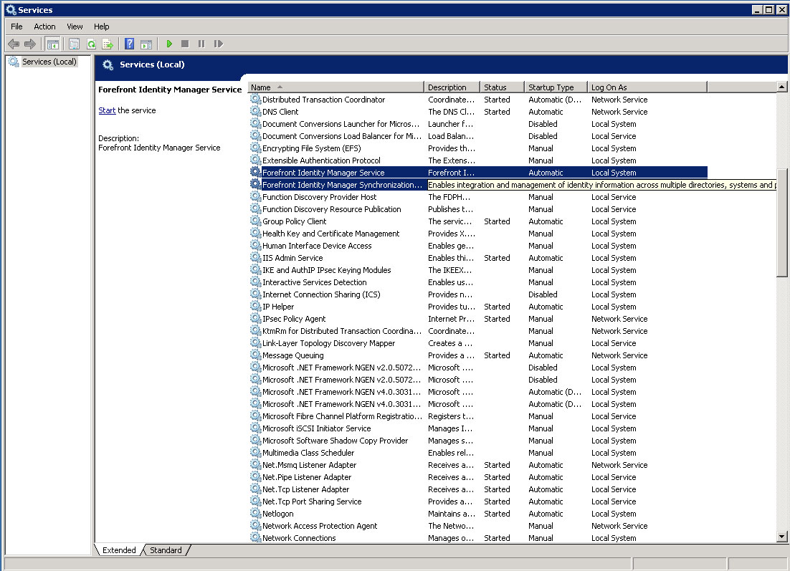The width and height of the screenshot is (790, 571).
Task: Click the green Start Service icon
Action: pyautogui.click(x=169, y=44)
